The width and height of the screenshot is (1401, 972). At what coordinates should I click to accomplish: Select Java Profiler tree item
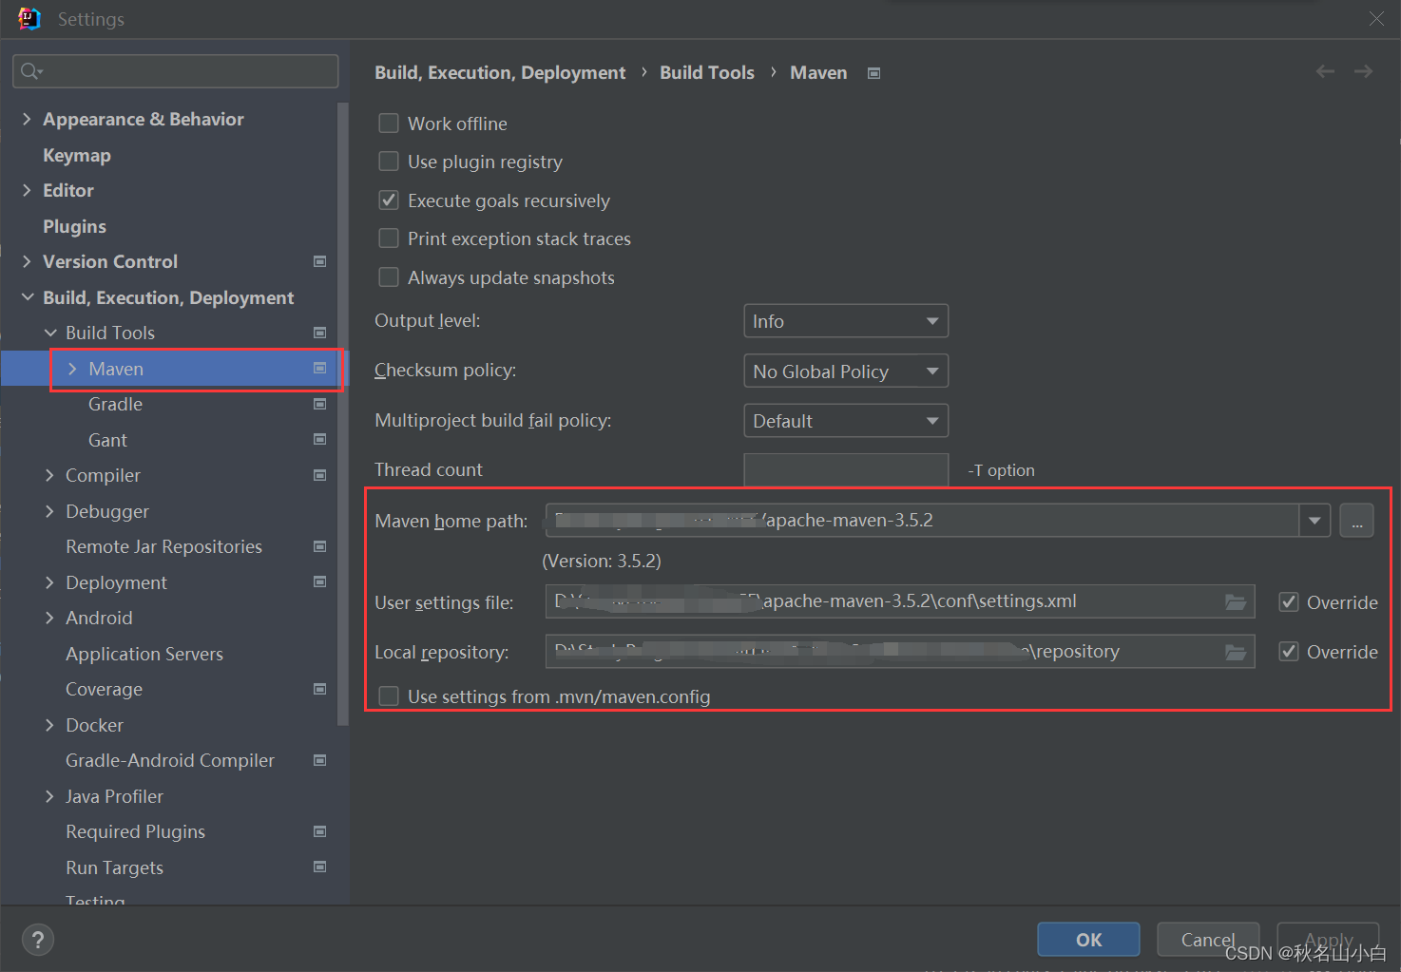(x=114, y=796)
